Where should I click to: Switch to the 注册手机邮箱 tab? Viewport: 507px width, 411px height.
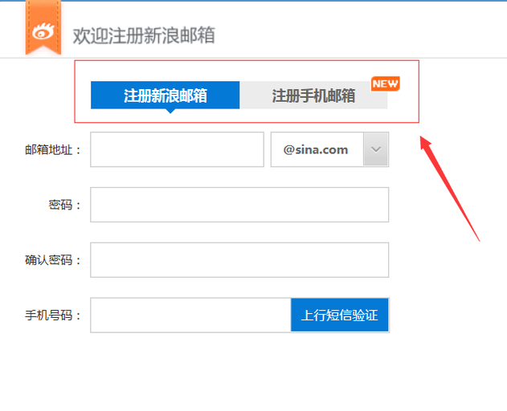[x=313, y=96]
